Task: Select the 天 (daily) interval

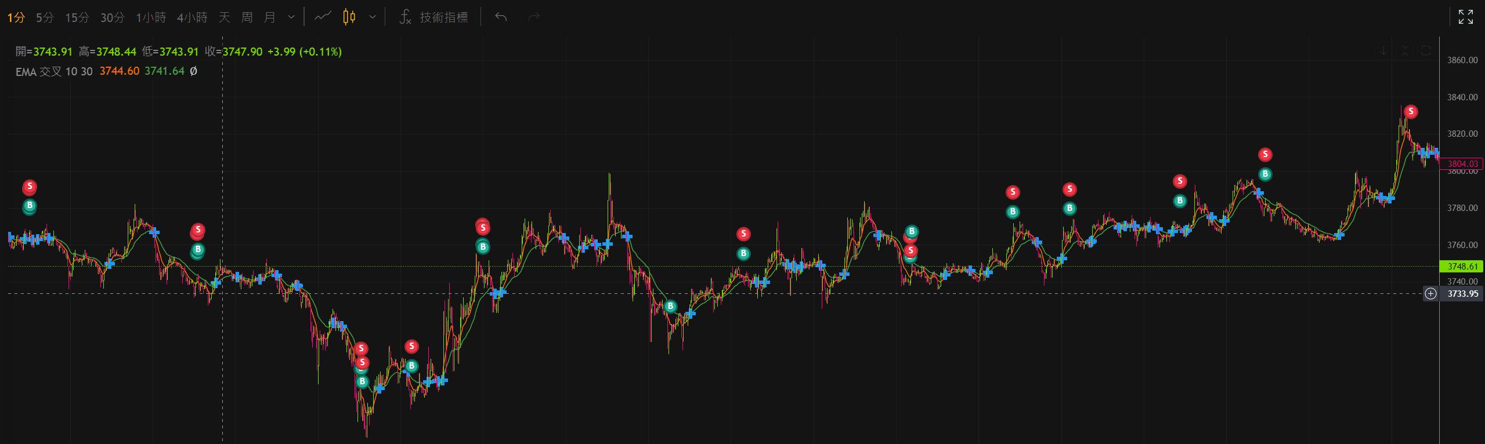Action: tap(225, 17)
